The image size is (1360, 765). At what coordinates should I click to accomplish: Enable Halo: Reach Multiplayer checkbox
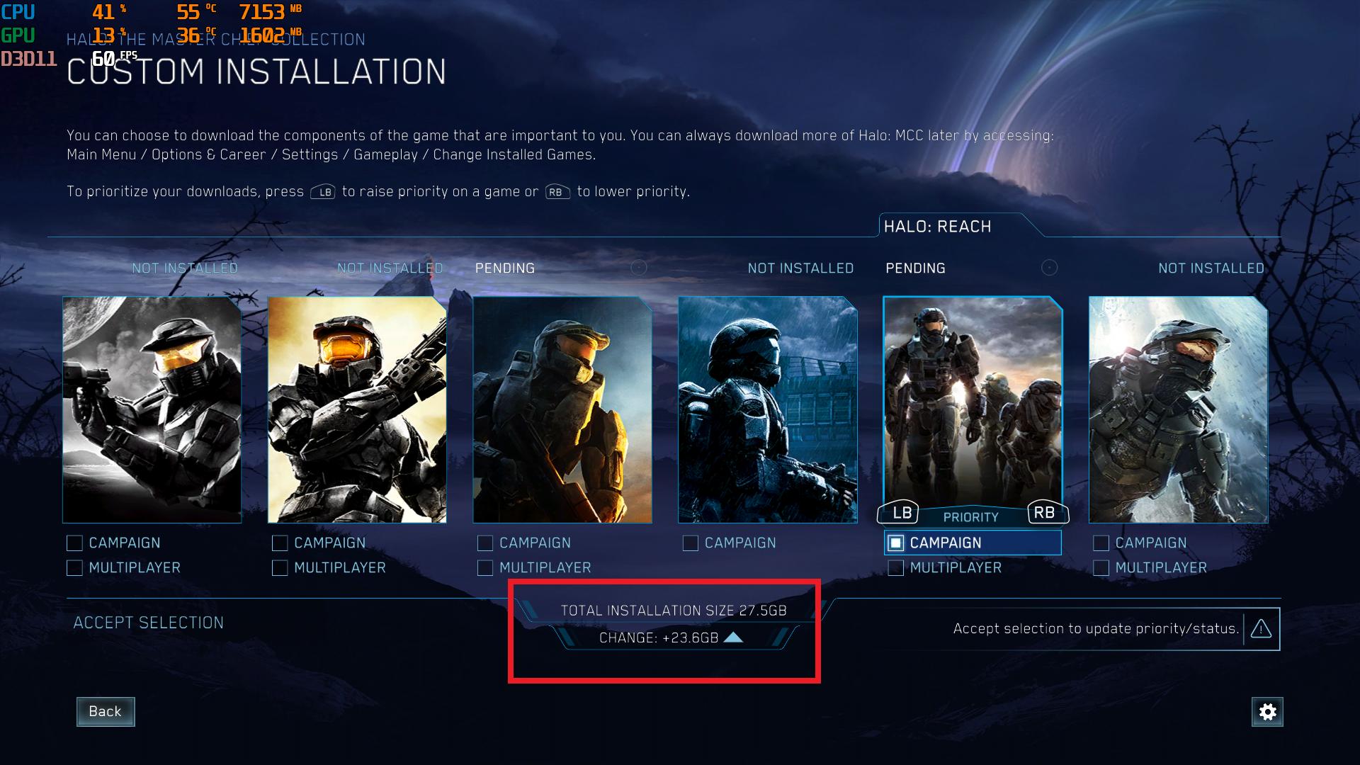click(x=896, y=568)
